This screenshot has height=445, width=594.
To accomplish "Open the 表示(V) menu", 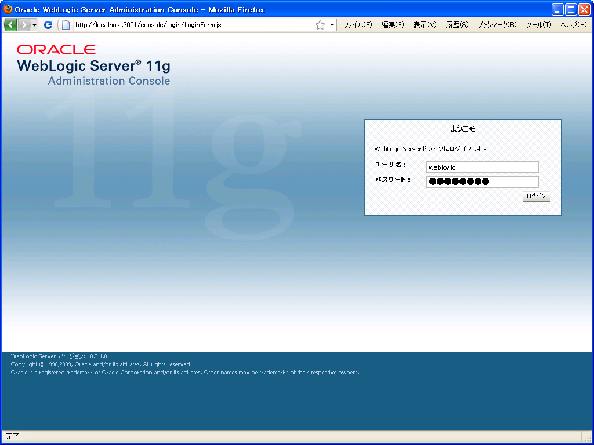I will tap(425, 25).
